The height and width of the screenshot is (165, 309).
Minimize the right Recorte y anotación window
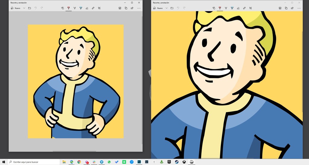click(285, 2)
